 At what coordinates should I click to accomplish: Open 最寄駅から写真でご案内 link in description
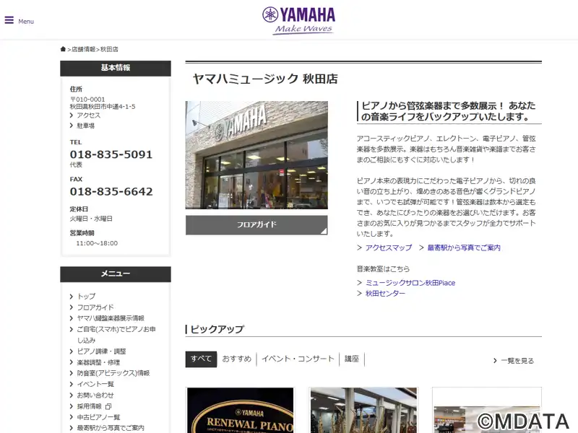point(464,248)
